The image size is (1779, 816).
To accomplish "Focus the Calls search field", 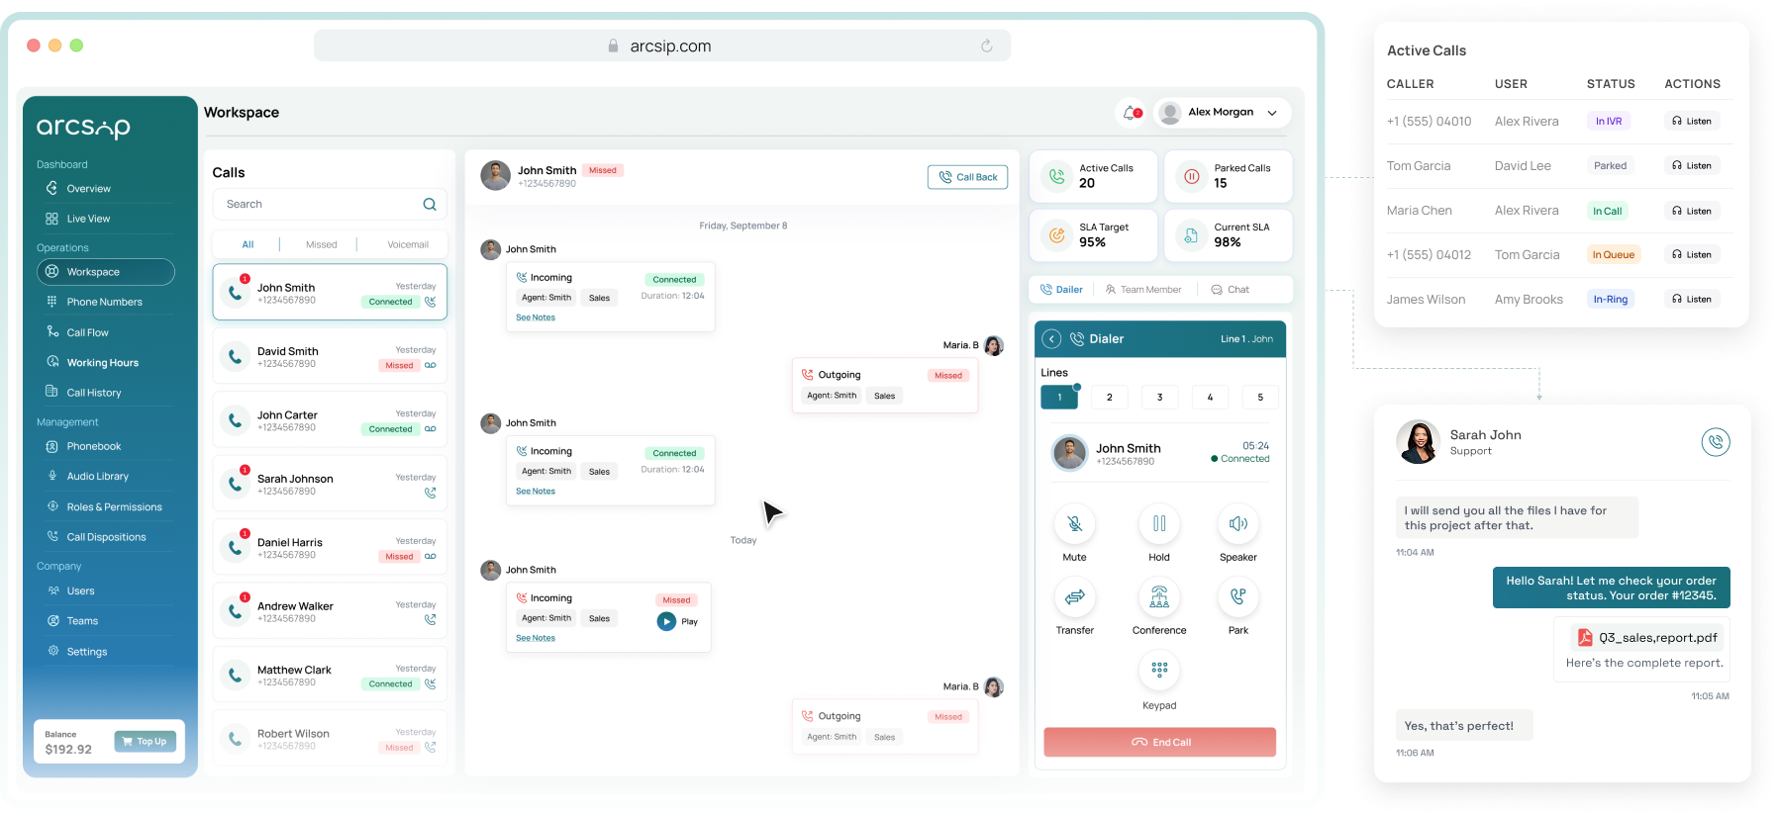I will click(330, 205).
